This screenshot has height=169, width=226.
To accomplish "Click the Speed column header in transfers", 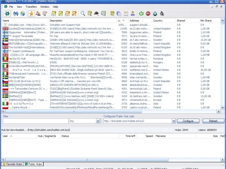I will 145,136.
